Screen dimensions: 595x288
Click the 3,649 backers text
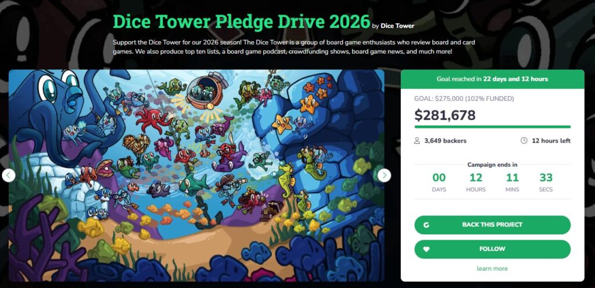coord(445,141)
